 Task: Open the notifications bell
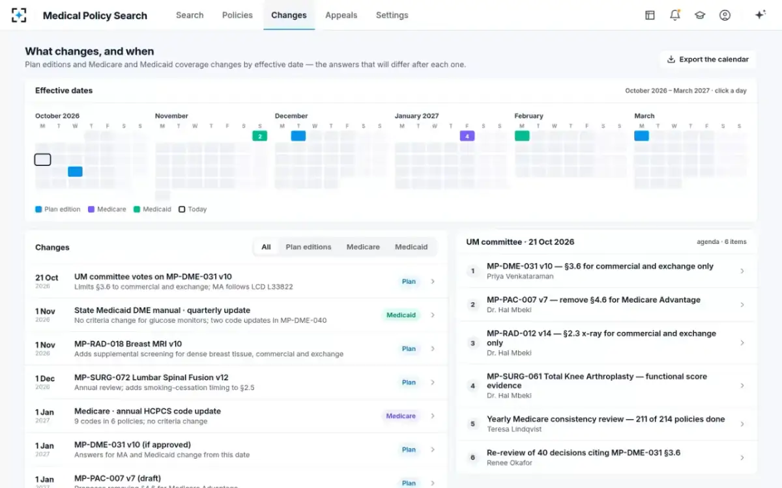[675, 15]
